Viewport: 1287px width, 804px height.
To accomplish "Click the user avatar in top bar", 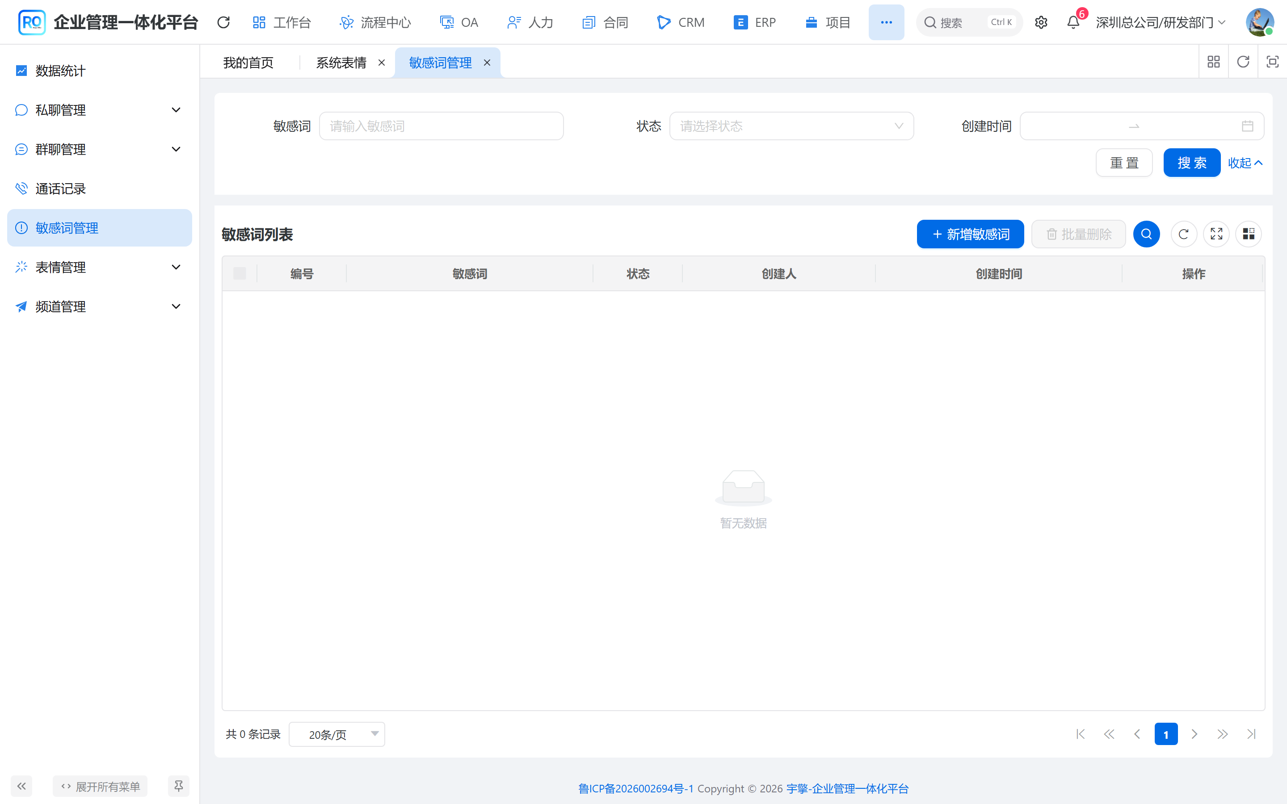I will [x=1259, y=22].
